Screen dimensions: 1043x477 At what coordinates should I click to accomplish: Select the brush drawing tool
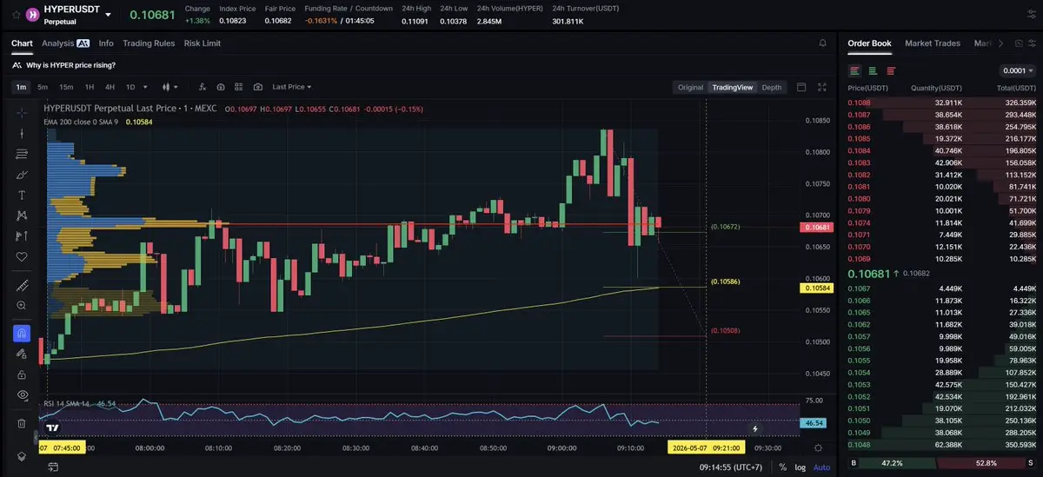[x=22, y=175]
